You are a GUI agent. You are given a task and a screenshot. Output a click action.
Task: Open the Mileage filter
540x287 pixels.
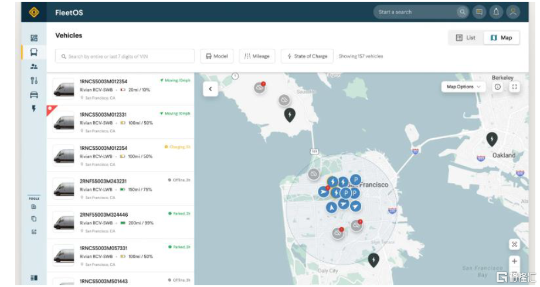(x=257, y=56)
